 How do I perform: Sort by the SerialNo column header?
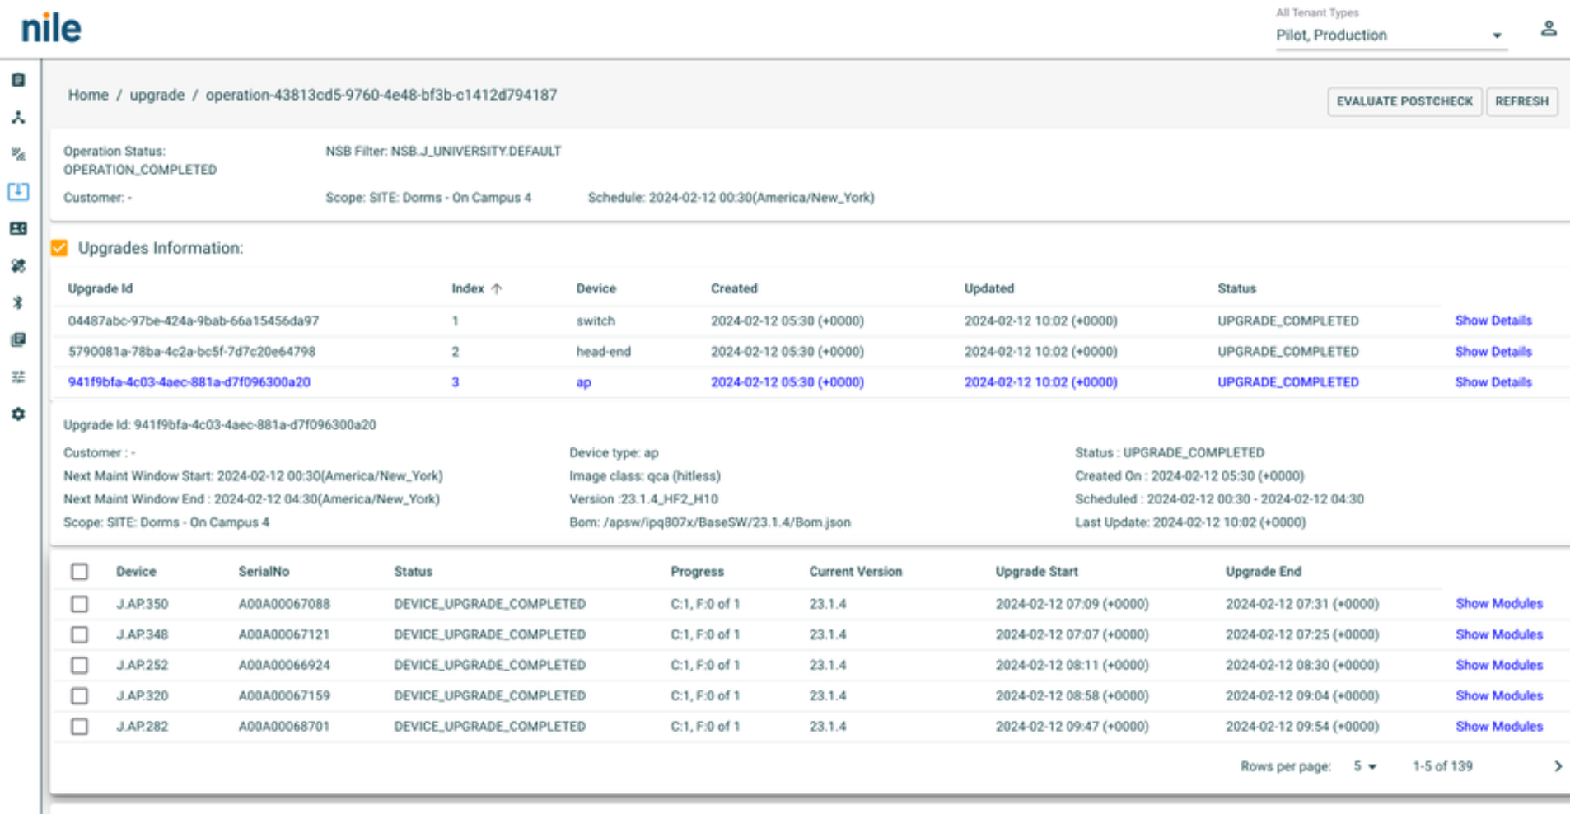(264, 572)
